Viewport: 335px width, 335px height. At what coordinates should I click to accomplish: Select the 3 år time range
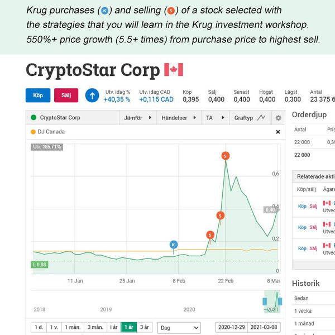pyautogui.click(x=145, y=327)
